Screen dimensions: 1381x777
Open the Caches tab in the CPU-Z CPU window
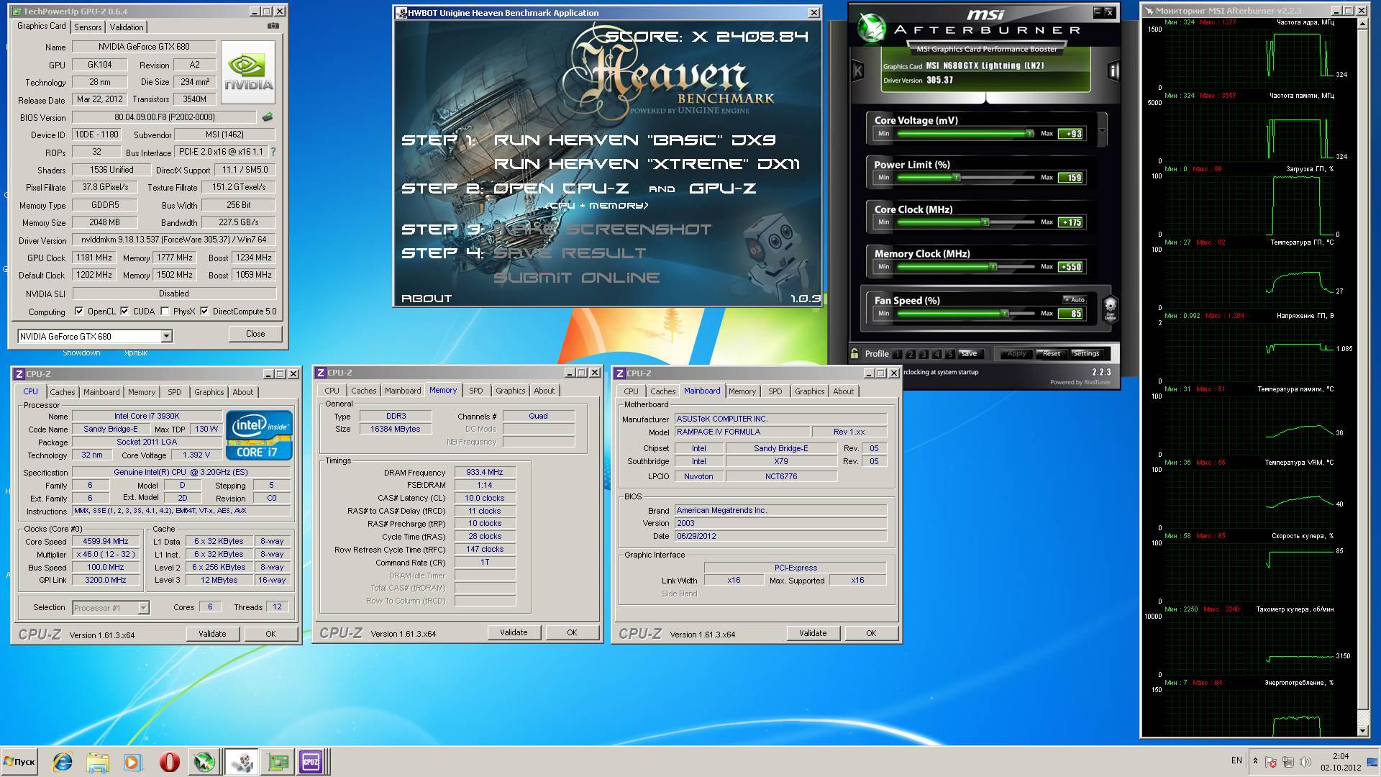[62, 392]
